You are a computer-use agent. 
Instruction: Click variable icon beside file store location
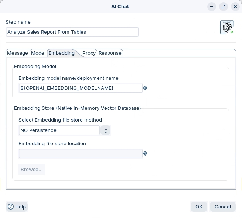coord(145,153)
